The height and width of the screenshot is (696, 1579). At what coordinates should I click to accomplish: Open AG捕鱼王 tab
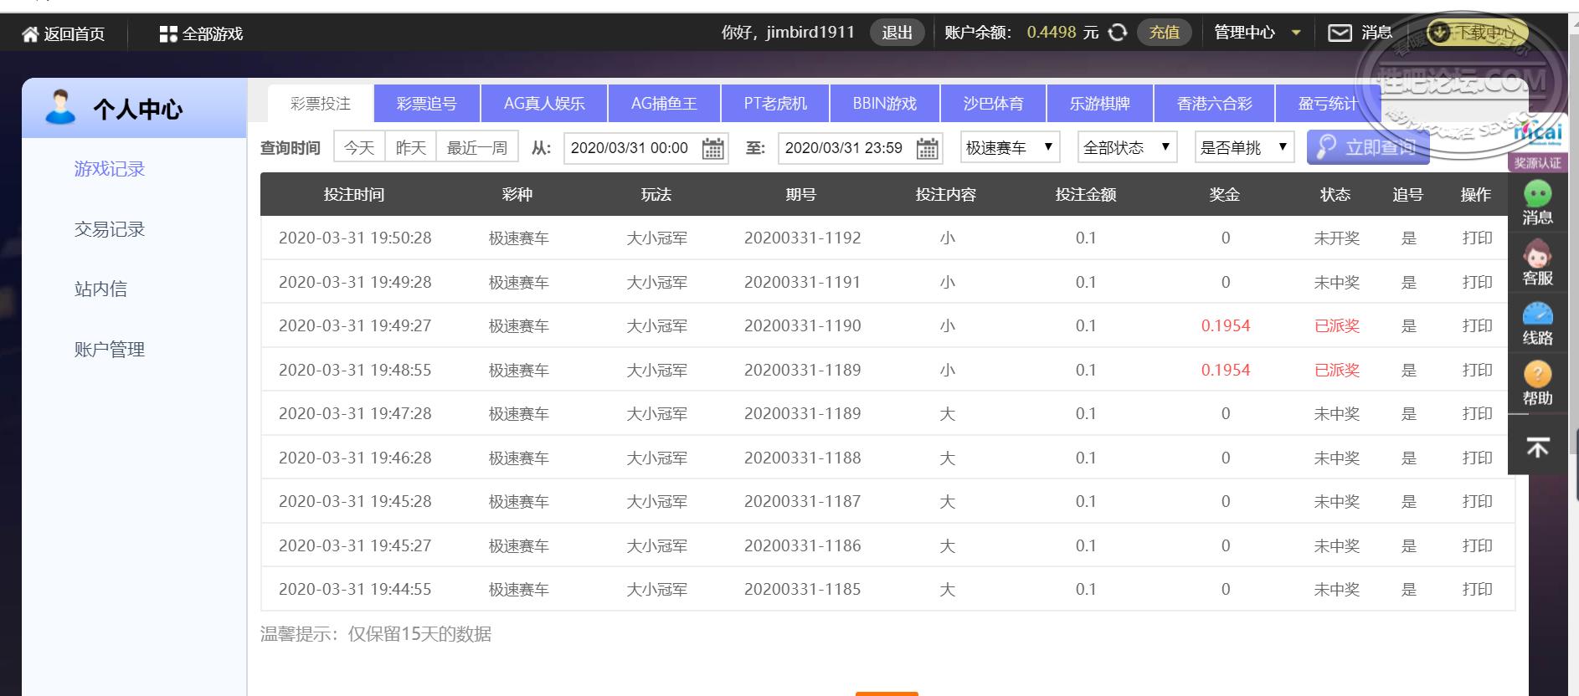(x=664, y=104)
